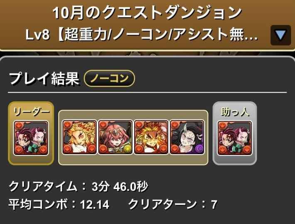Click the プレイ結果 heading
This screenshot has height=224, width=295.
pos(44,79)
